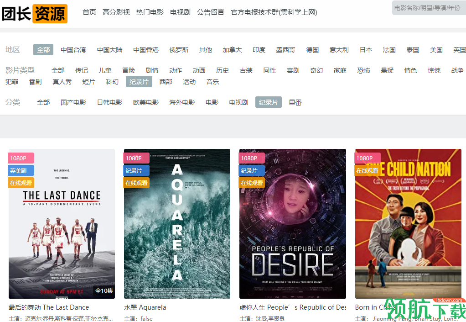Select film type 科幻
The image size is (466, 322).
(x=112, y=82)
